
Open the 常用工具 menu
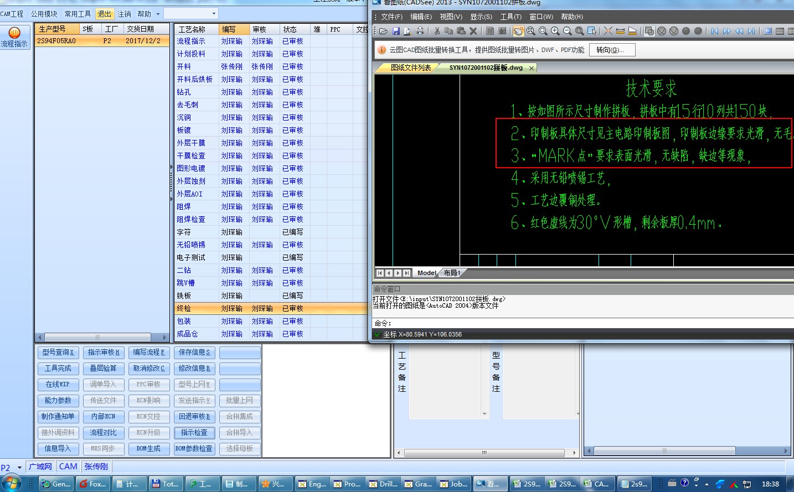pos(78,14)
